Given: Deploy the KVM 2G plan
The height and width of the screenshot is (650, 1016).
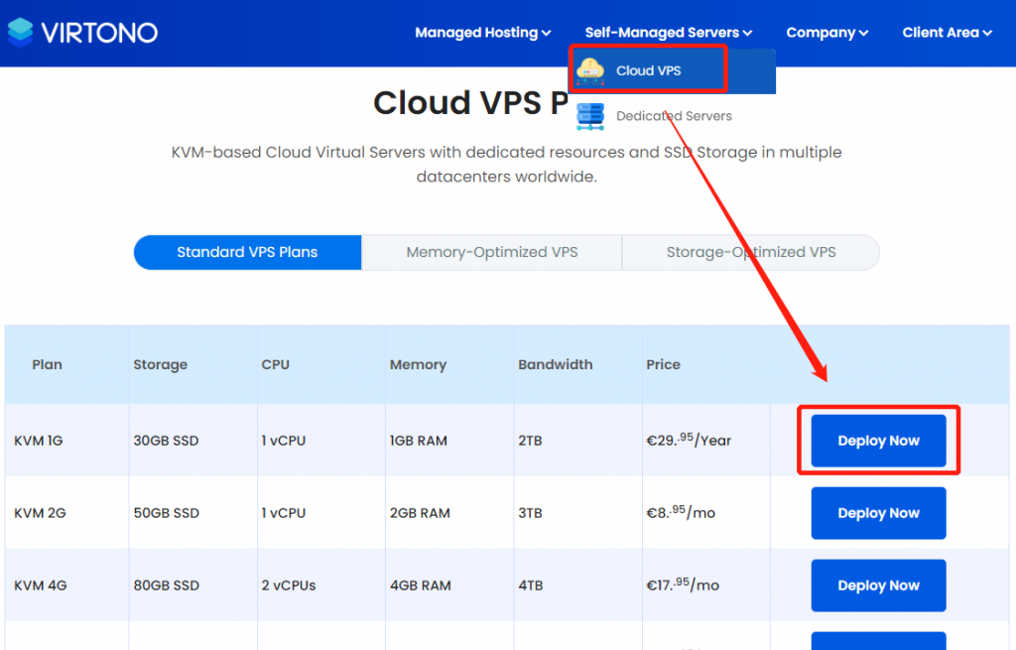Looking at the screenshot, I should 879,513.
